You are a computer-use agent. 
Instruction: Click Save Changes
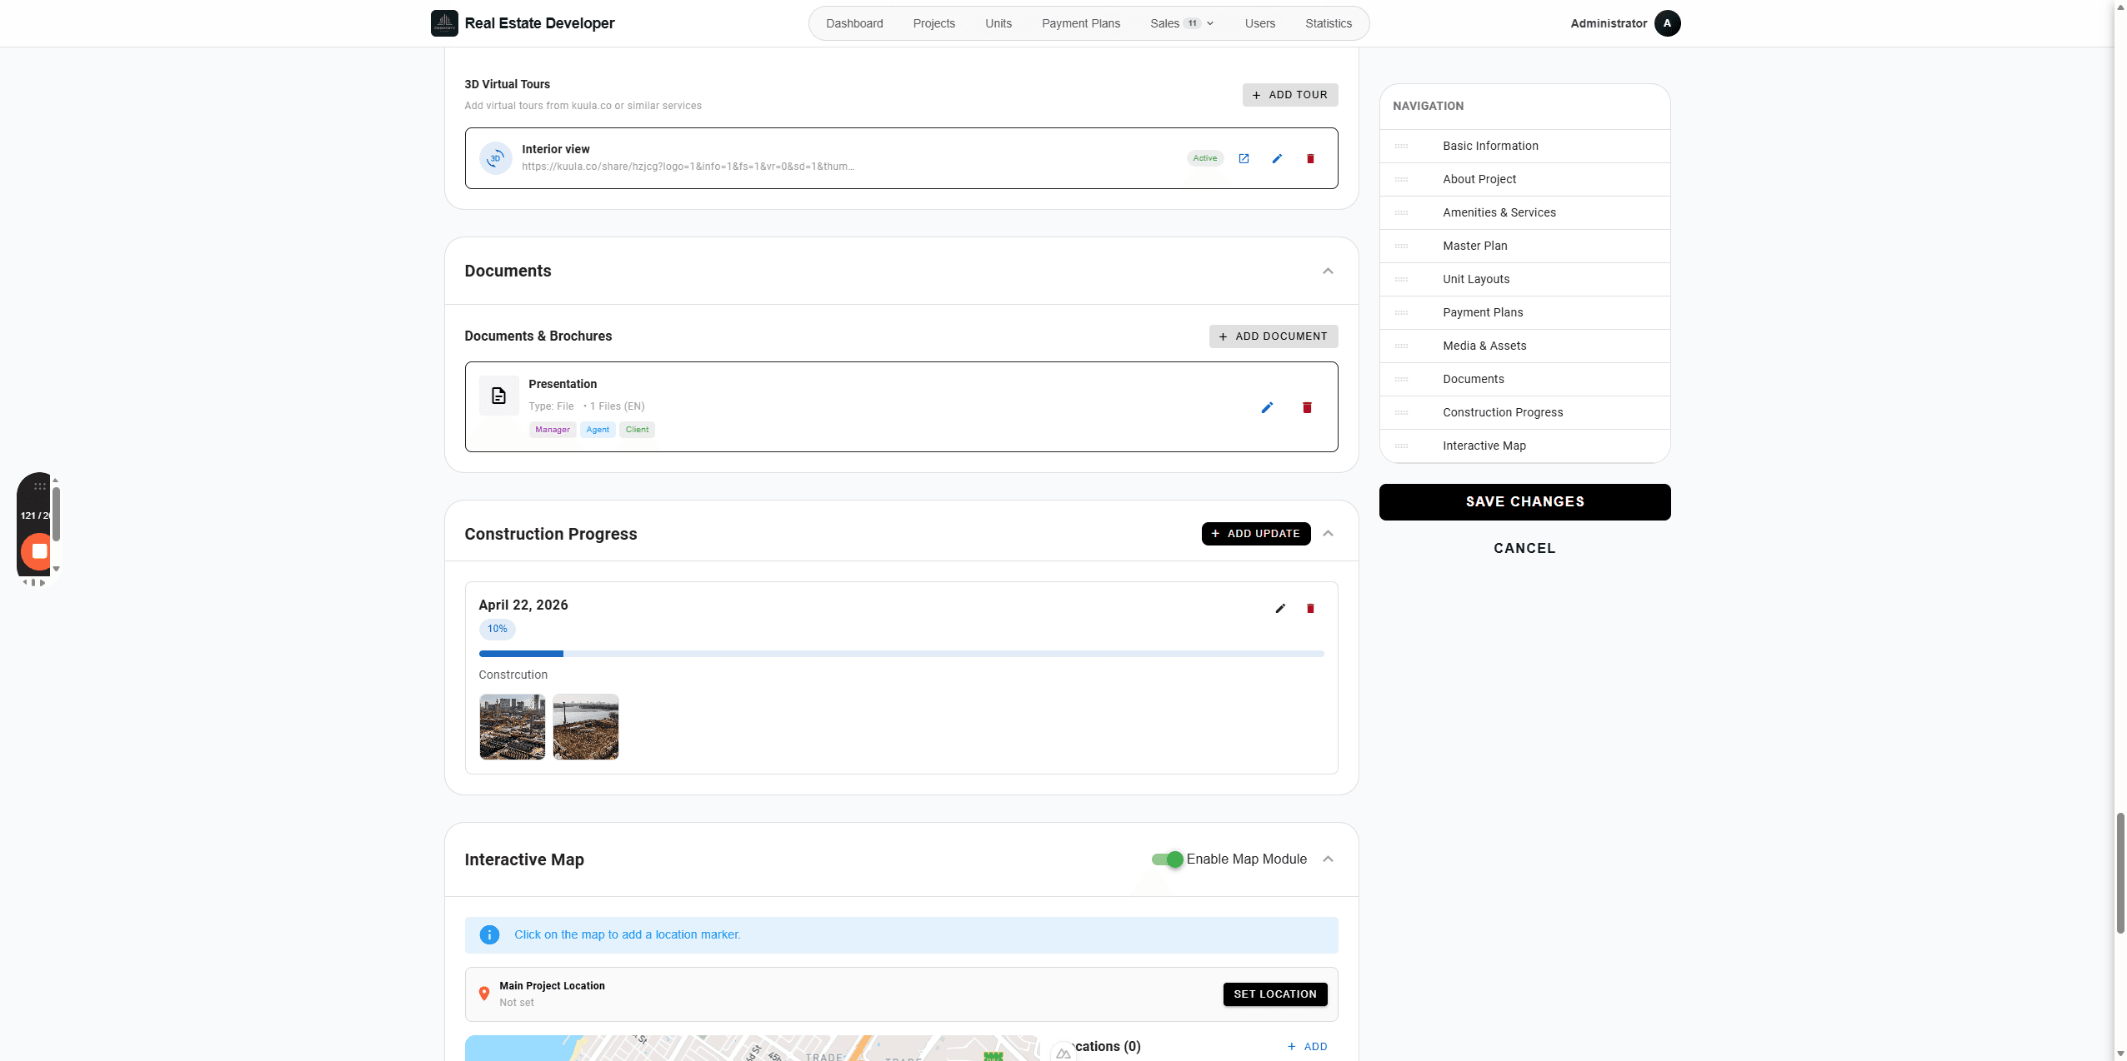pyautogui.click(x=1524, y=501)
